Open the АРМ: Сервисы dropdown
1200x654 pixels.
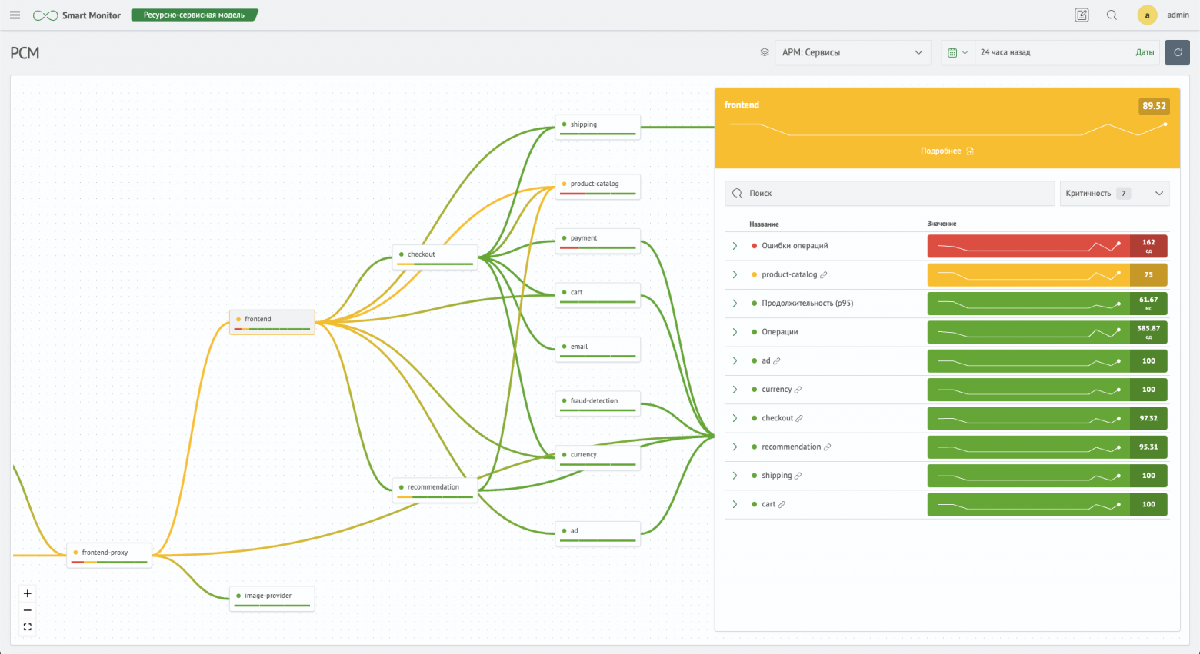pyautogui.click(x=852, y=51)
